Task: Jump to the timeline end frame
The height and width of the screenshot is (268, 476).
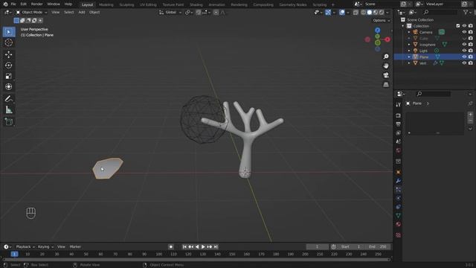Action: (x=216, y=246)
